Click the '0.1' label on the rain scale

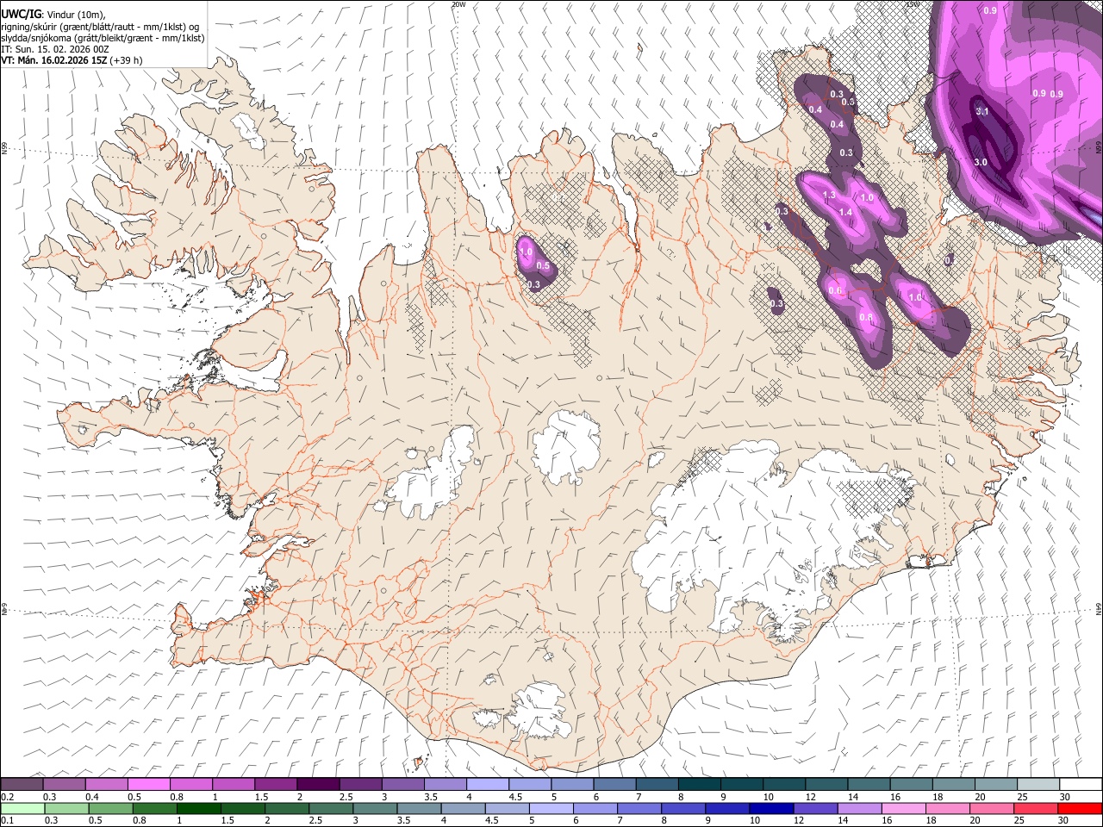(x=7, y=820)
